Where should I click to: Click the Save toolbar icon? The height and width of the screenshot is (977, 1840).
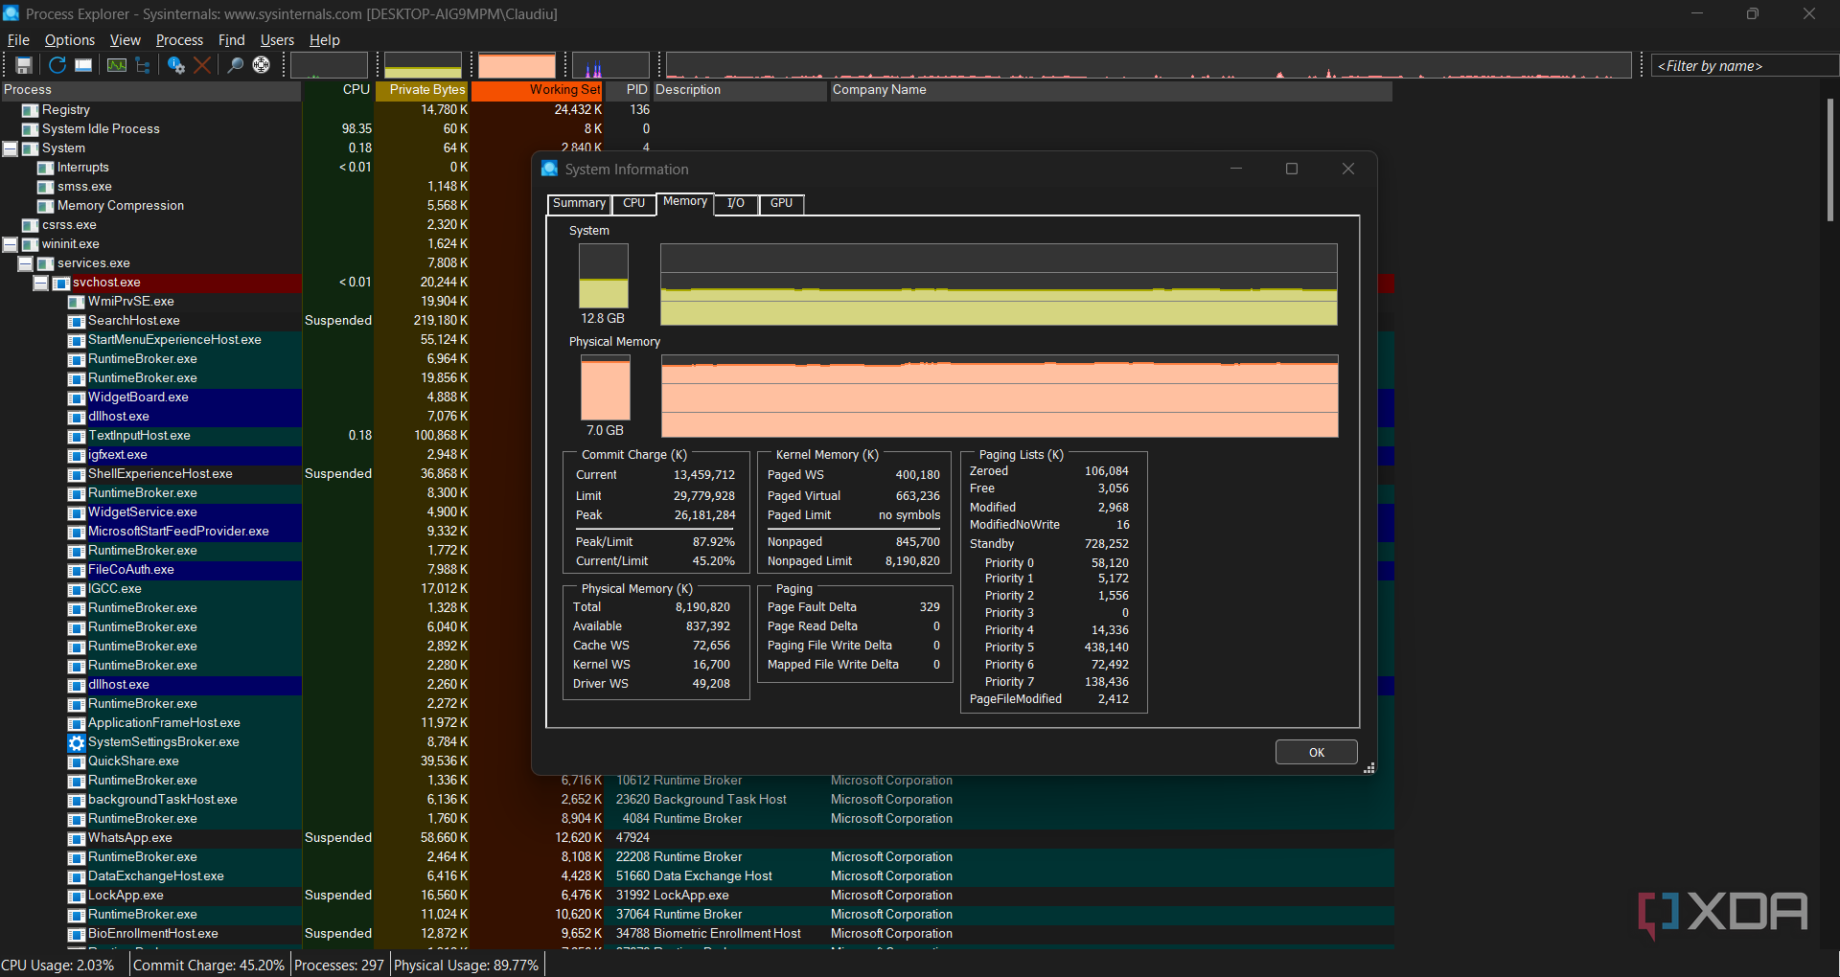pyautogui.click(x=24, y=65)
